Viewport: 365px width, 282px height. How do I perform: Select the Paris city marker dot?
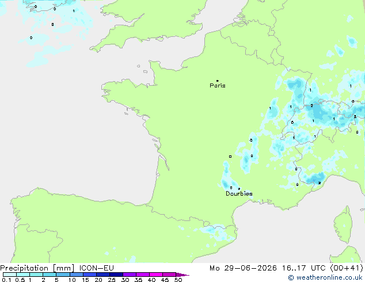point(218,81)
